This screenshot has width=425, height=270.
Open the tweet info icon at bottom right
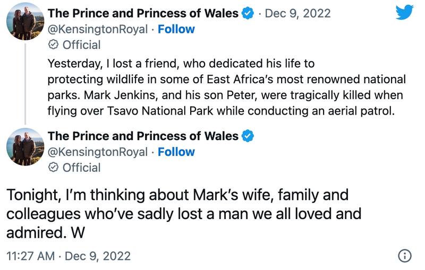click(404, 256)
